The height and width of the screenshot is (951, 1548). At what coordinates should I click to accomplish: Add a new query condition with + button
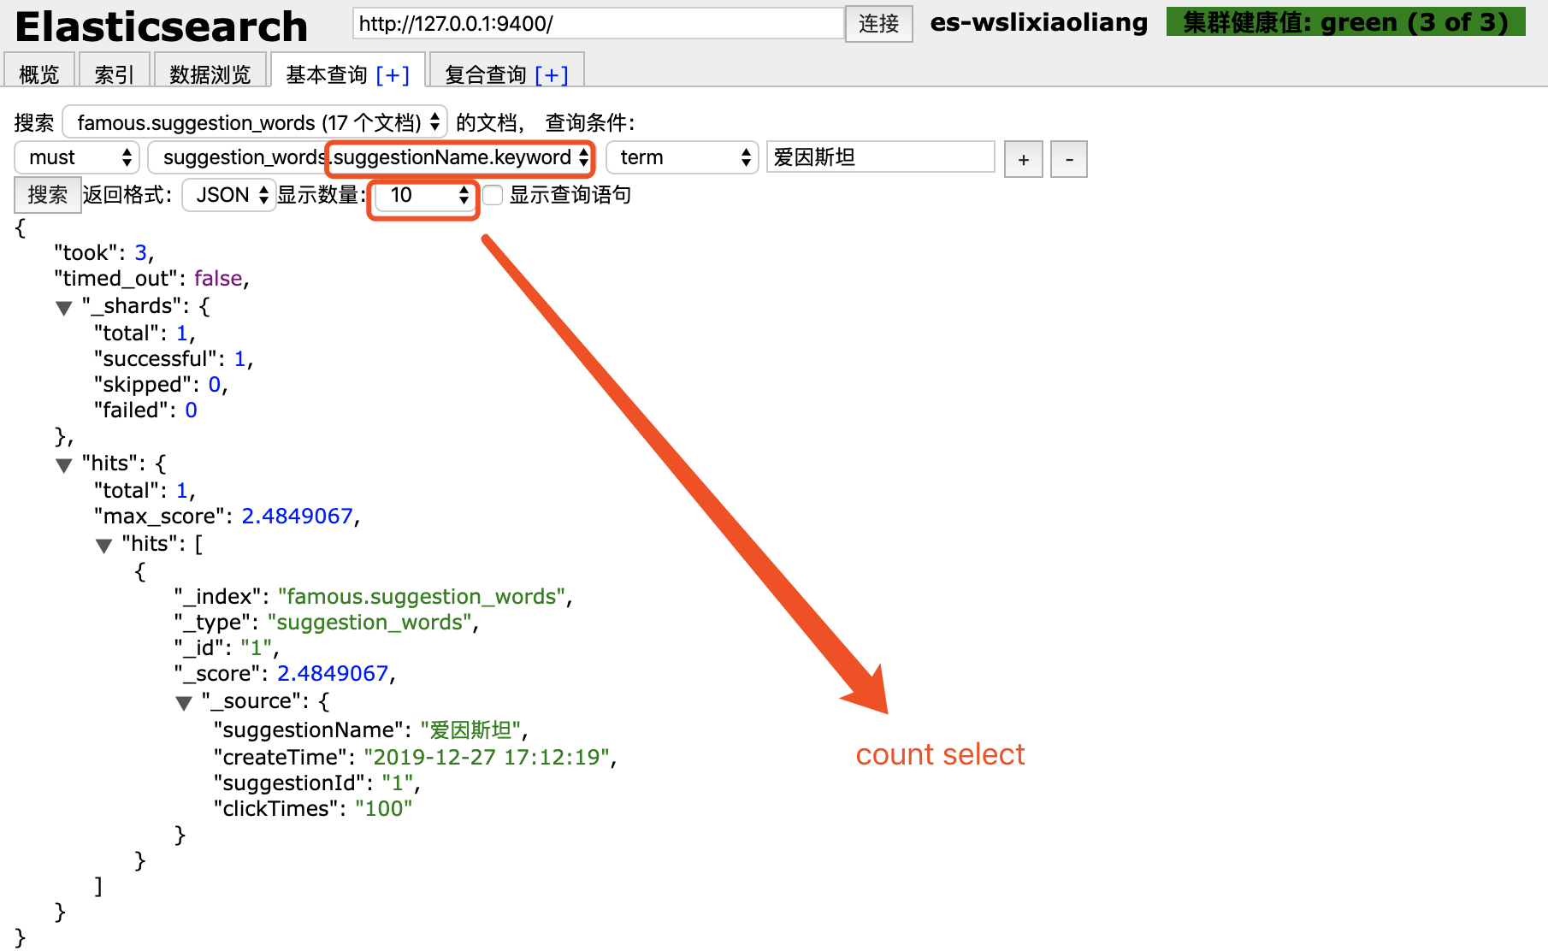(x=1023, y=158)
